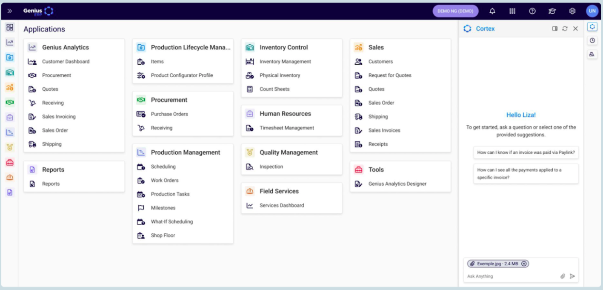Viewport: 603px width, 290px height.
Task: Click the paperclip attach file icon
Action: click(563, 276)
